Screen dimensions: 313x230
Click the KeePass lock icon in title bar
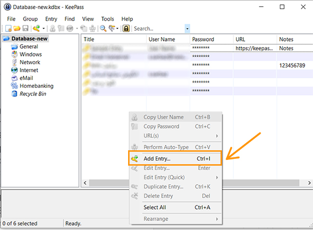(x=7, y=7)
